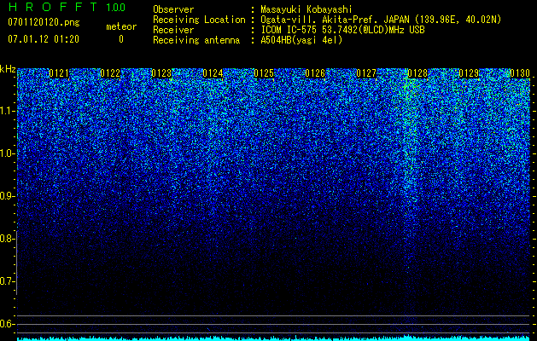Click the 0129 time marker
Viewport: 537px width, 341px height.
click(x=469, y=73)
